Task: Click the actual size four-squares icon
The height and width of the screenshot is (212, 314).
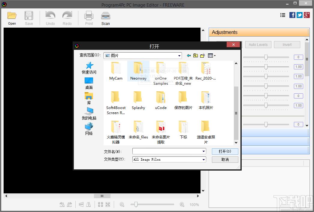Action: [x=101, y=204]
